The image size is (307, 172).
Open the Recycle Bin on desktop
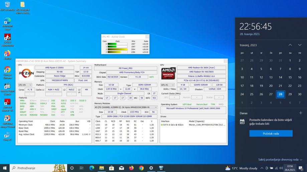pyautogui.click(x=7, y=5)
